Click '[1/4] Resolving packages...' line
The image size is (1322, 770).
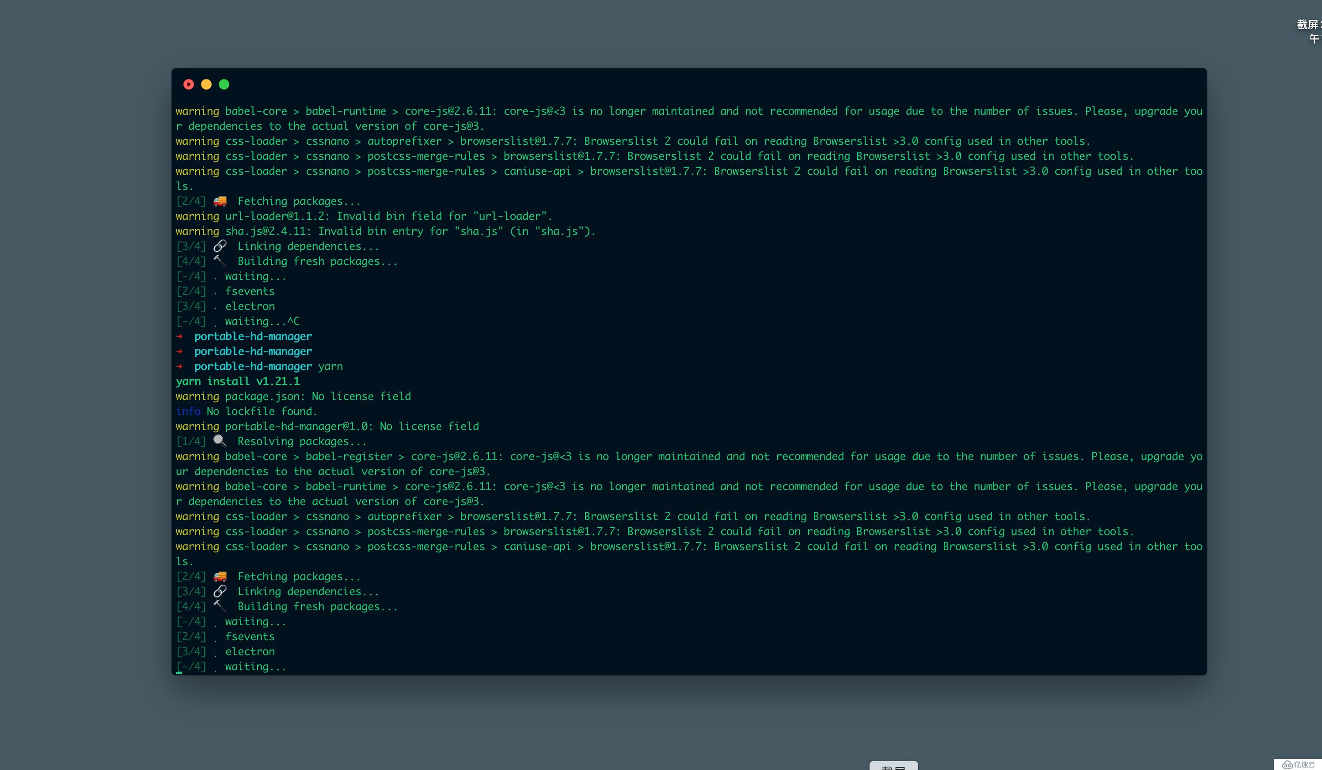pos(271,442)
